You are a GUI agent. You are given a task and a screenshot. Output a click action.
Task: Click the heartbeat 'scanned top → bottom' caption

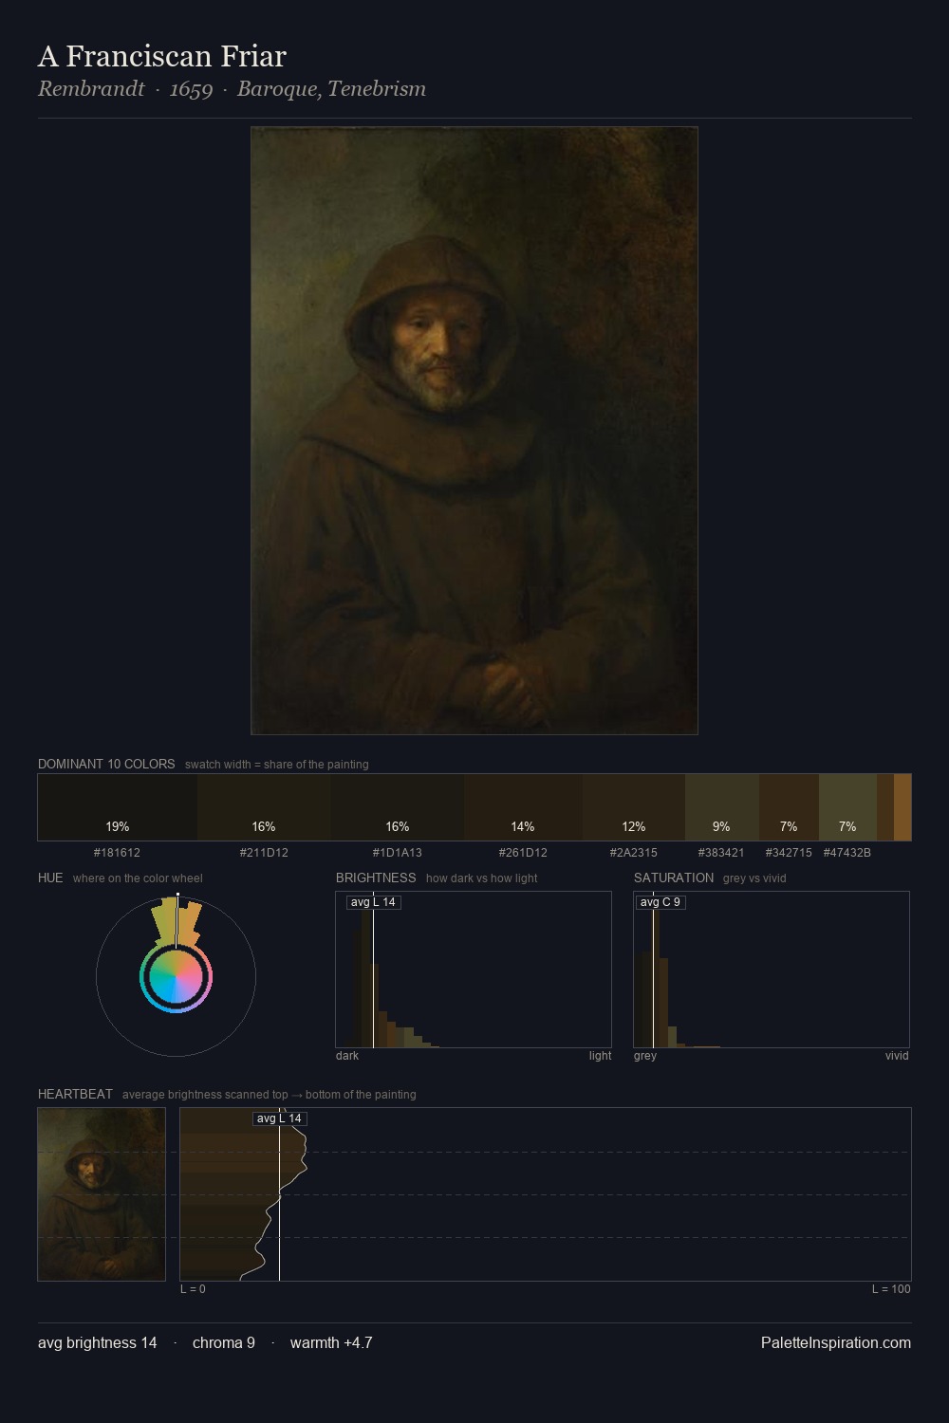coord(270,1095)
